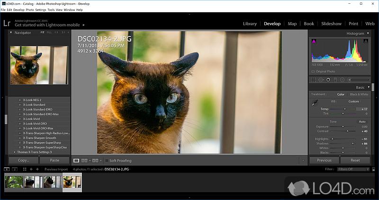This screenshot has height=200, width=379.
Task: Click the Before/After left-right view icon
Action: pyautogui.click(x=84, y=160)
